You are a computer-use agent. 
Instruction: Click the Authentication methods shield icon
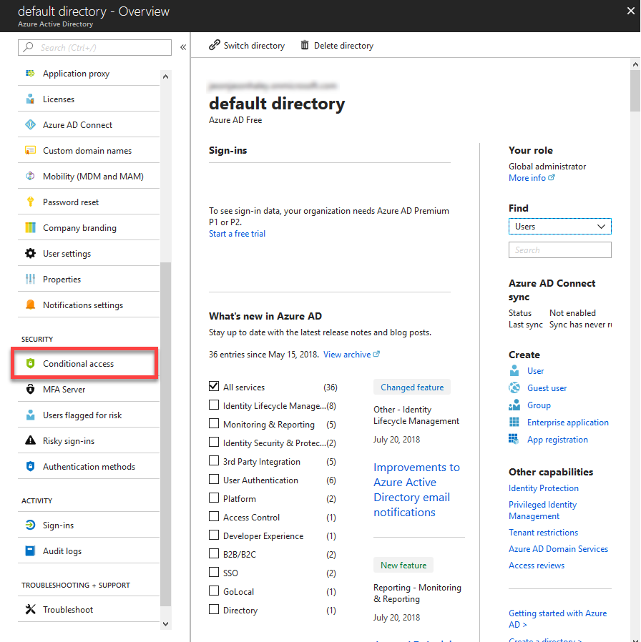(x=30, y=466)
